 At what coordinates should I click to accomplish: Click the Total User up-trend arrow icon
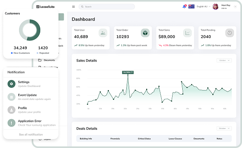click(x=76, y=45)
